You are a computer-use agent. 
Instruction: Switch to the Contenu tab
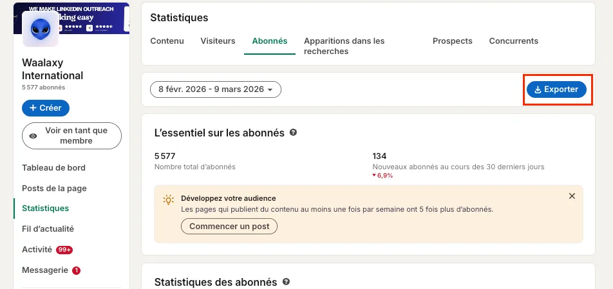pyautogui.click(x=167, y=41)
